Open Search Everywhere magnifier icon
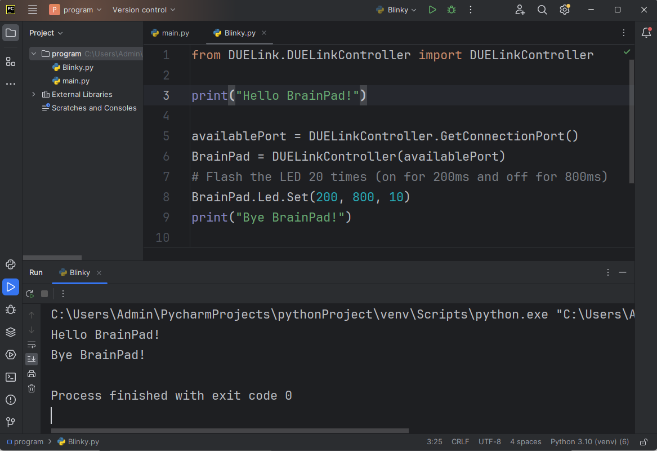 click(542, 10)
